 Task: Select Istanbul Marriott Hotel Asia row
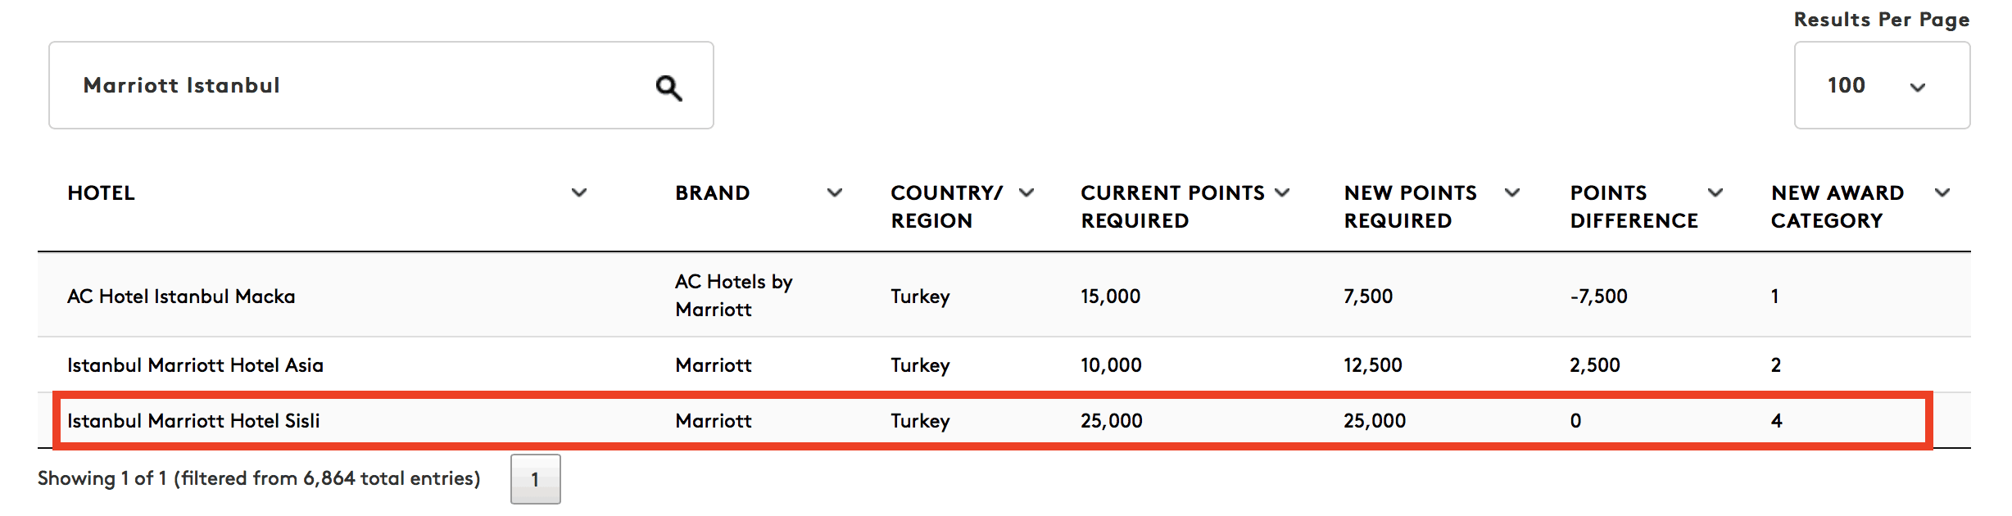[x=195, y=365]
